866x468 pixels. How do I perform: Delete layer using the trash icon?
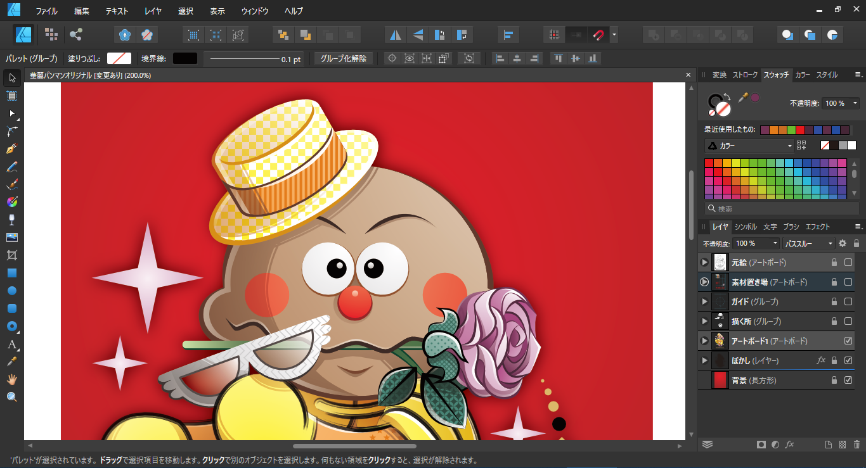tap(856, 445)
